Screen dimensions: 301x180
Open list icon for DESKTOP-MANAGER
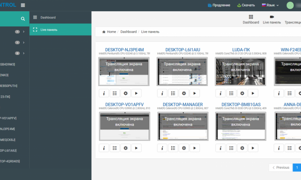tap(173, 148)
